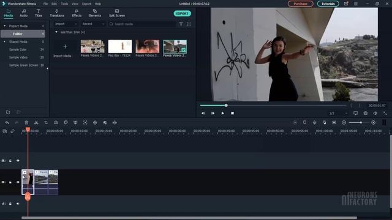This screenshot has height=220, width=392.
Task: Toggle eye visibility of the video track holding the clips
Action: coord(18,182)
